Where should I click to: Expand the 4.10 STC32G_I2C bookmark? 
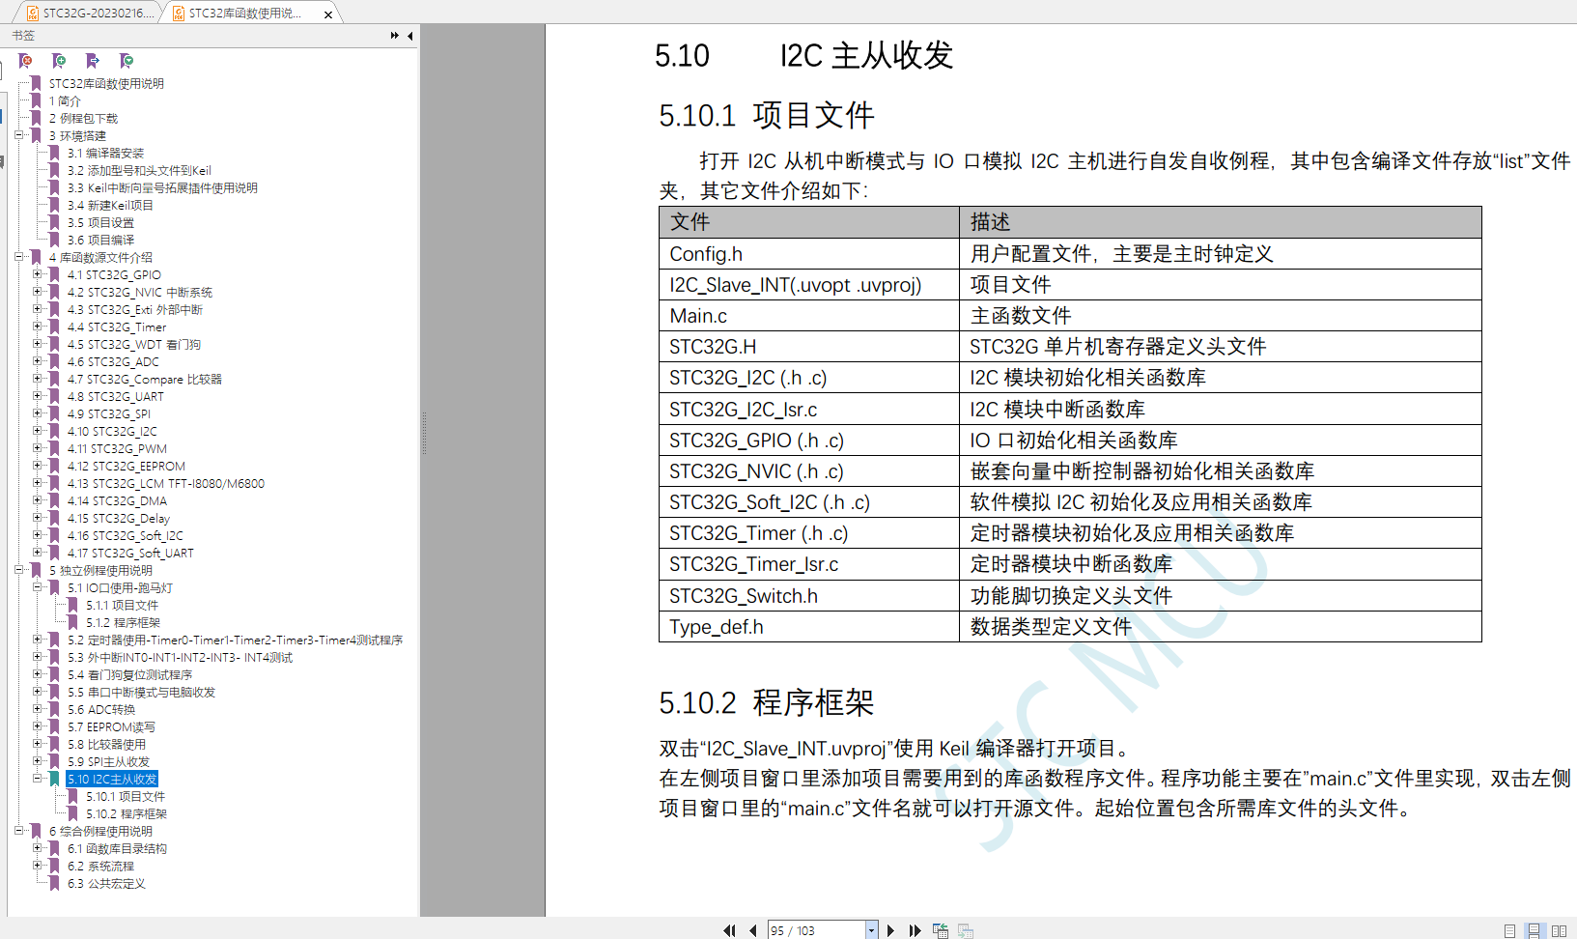click(x=37, y=431)
